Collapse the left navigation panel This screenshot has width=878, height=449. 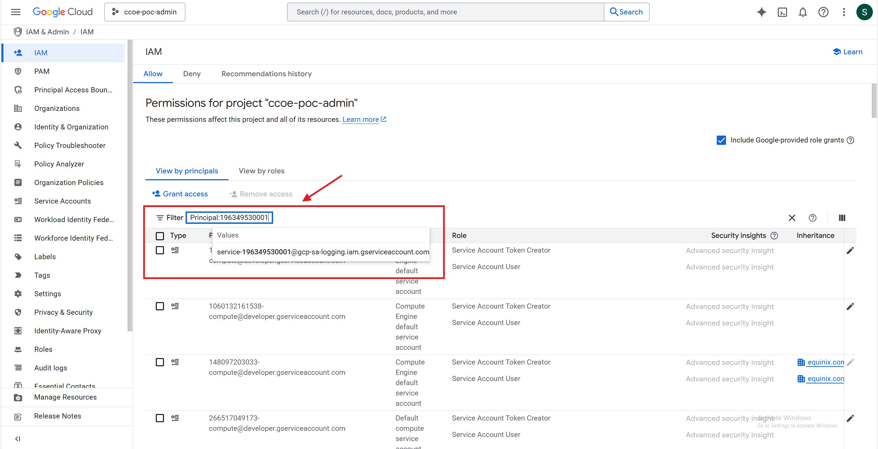[x=17, y=439]
